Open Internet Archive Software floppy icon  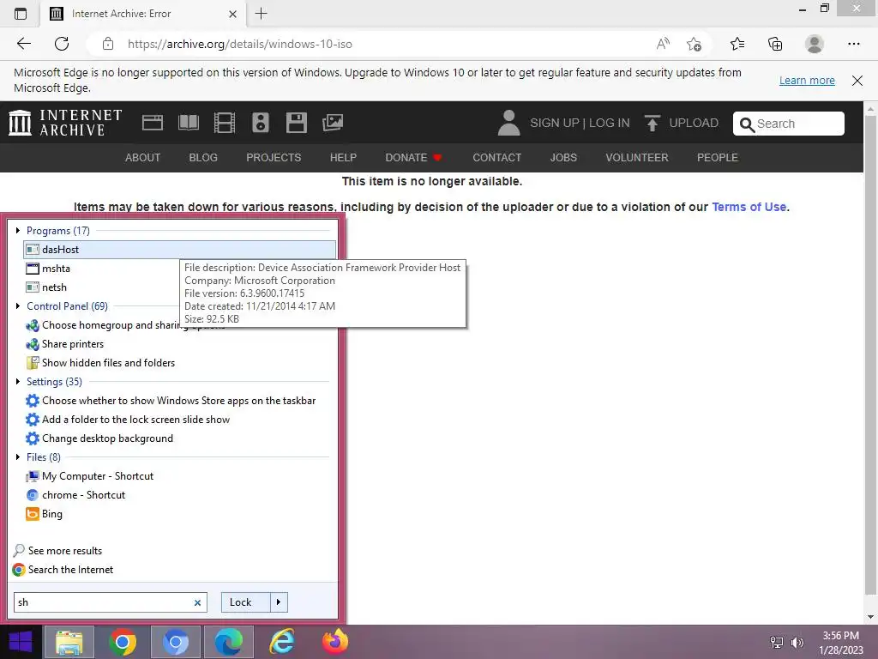coord(296,123)
